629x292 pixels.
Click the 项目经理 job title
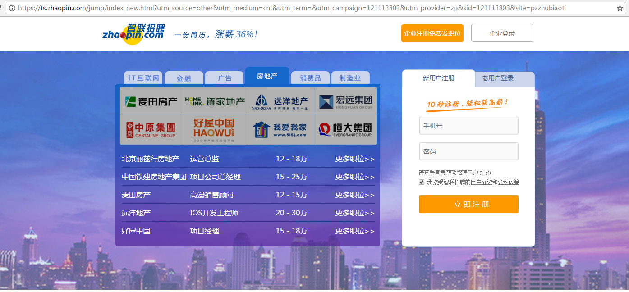pos(205,231)
